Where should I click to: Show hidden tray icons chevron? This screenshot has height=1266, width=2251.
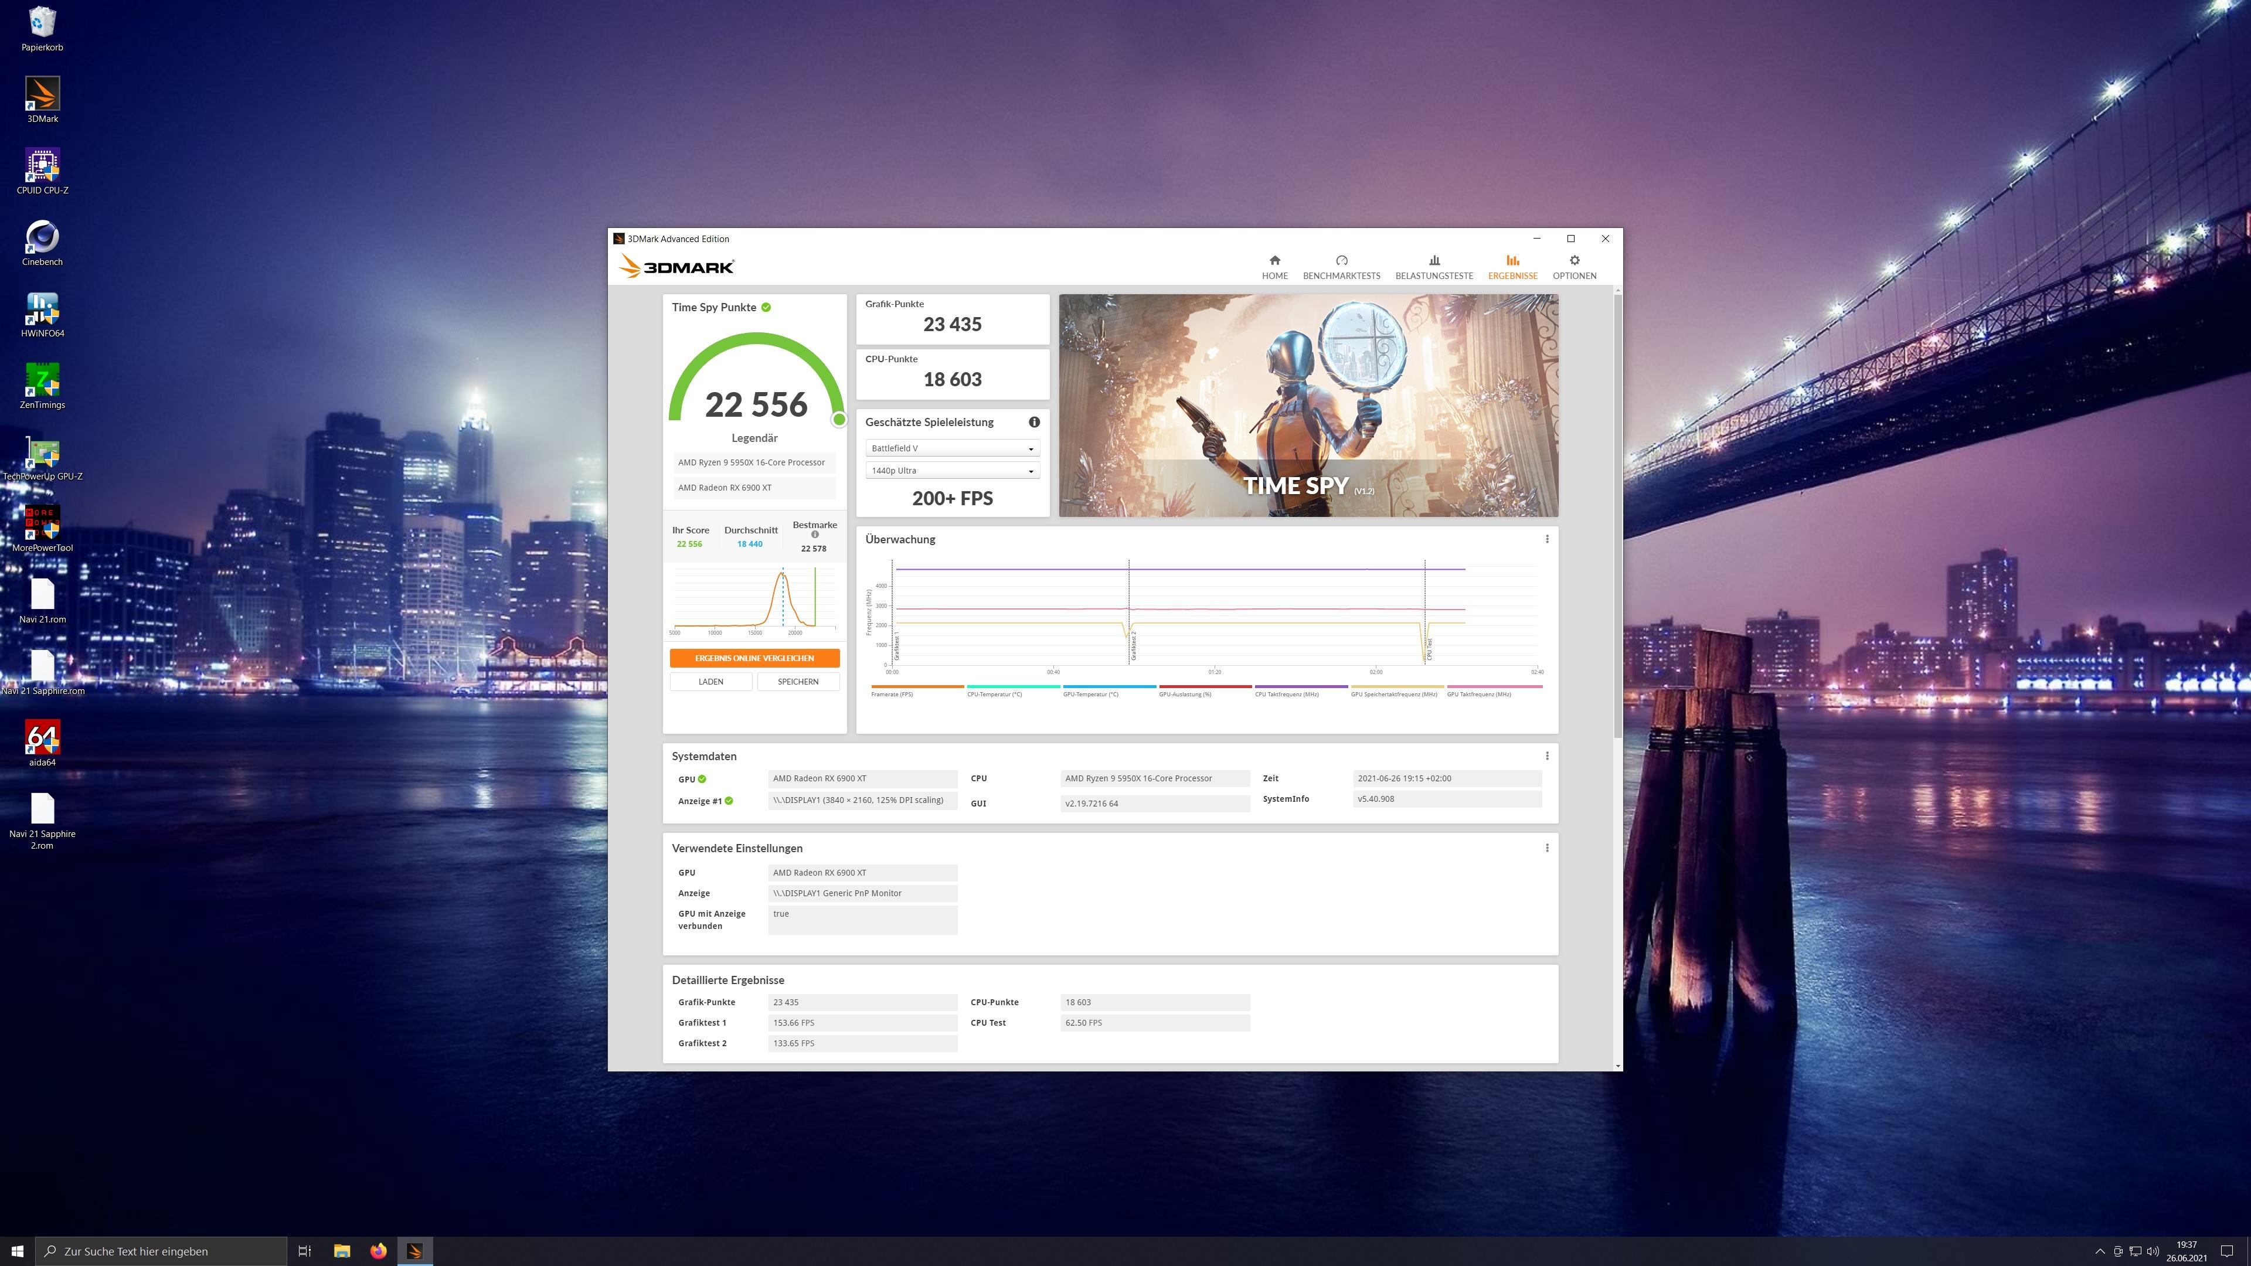click(x=2100, y=1251)
